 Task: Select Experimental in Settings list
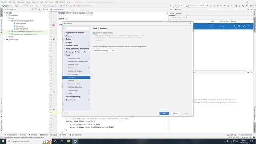click(71, 100)
